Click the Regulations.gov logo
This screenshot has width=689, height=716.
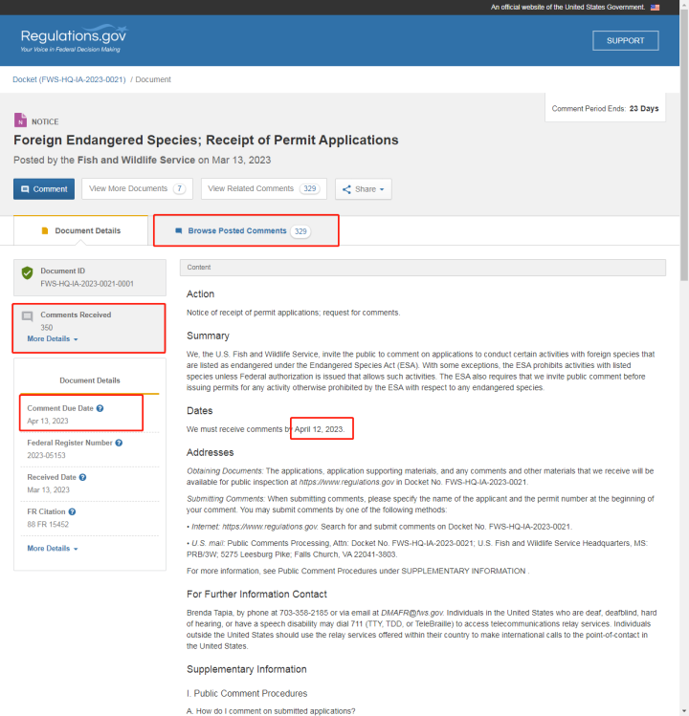[x=74, y=39]
